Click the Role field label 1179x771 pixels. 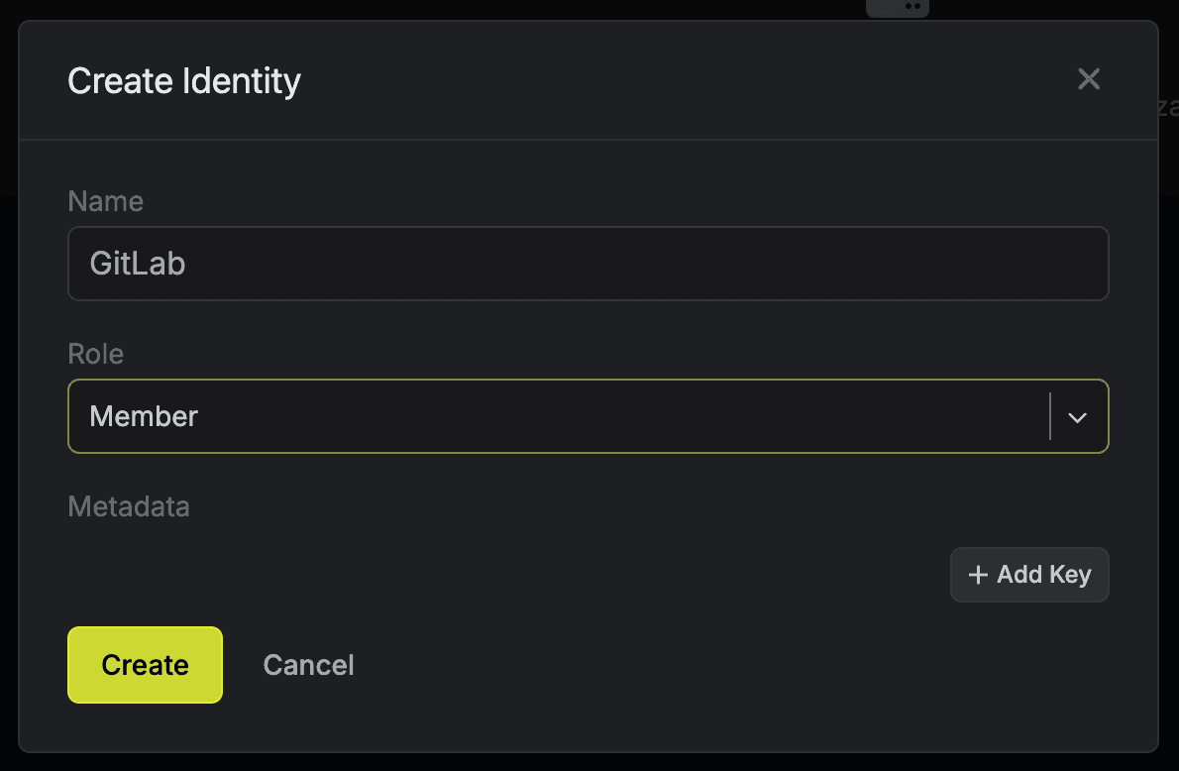95,354
